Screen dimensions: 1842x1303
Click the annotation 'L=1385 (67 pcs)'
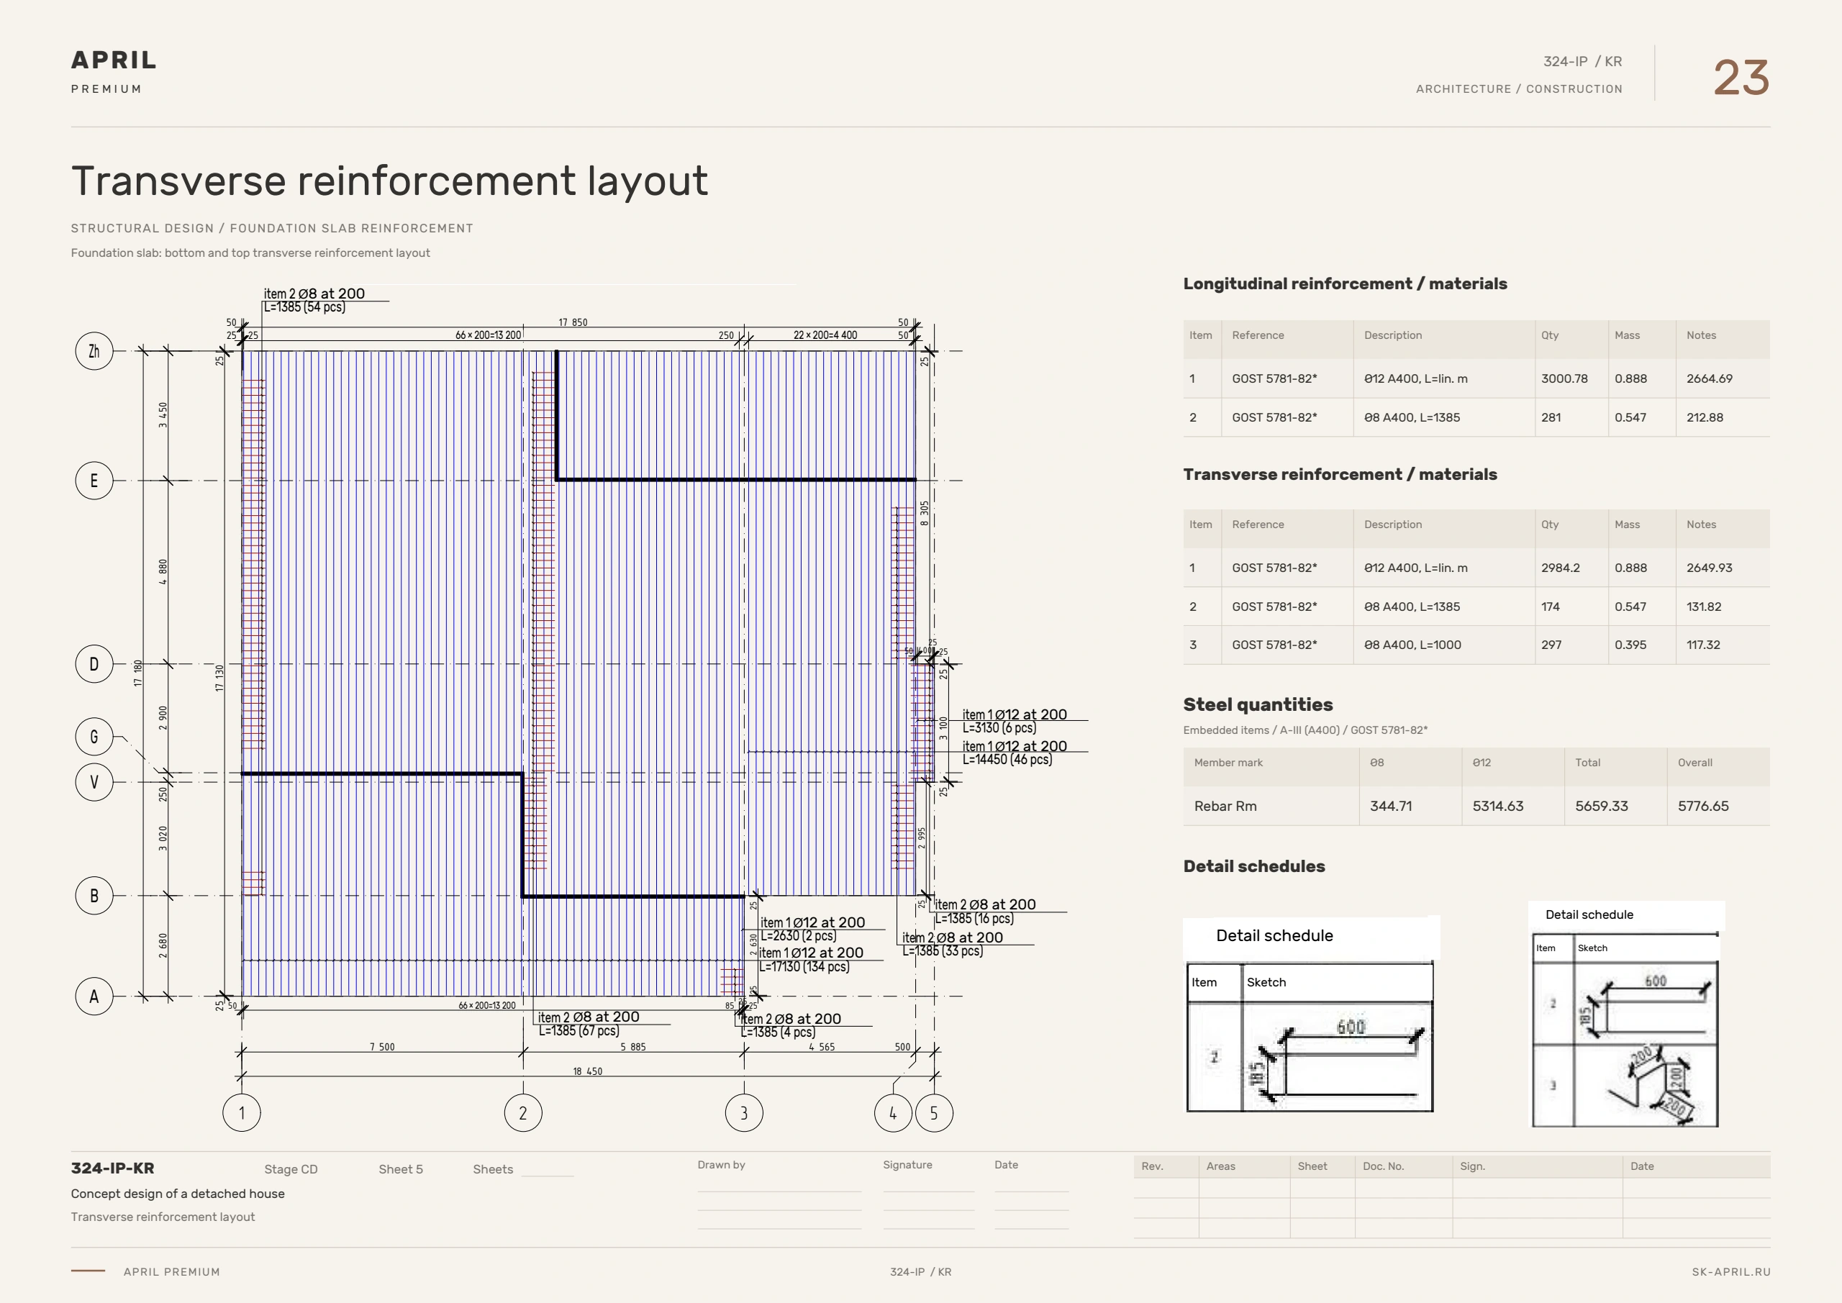(579, 1031)
